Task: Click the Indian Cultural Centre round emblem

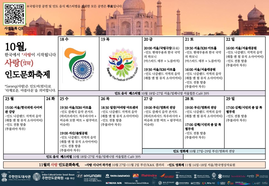Action: coord(36,177)
